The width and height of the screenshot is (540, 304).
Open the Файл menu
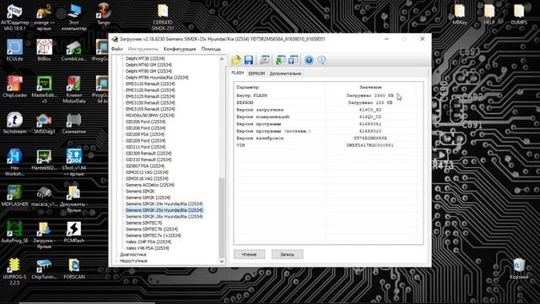coord(116,49)
